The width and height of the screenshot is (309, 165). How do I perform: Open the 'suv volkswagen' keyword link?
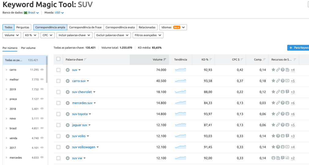84,147
